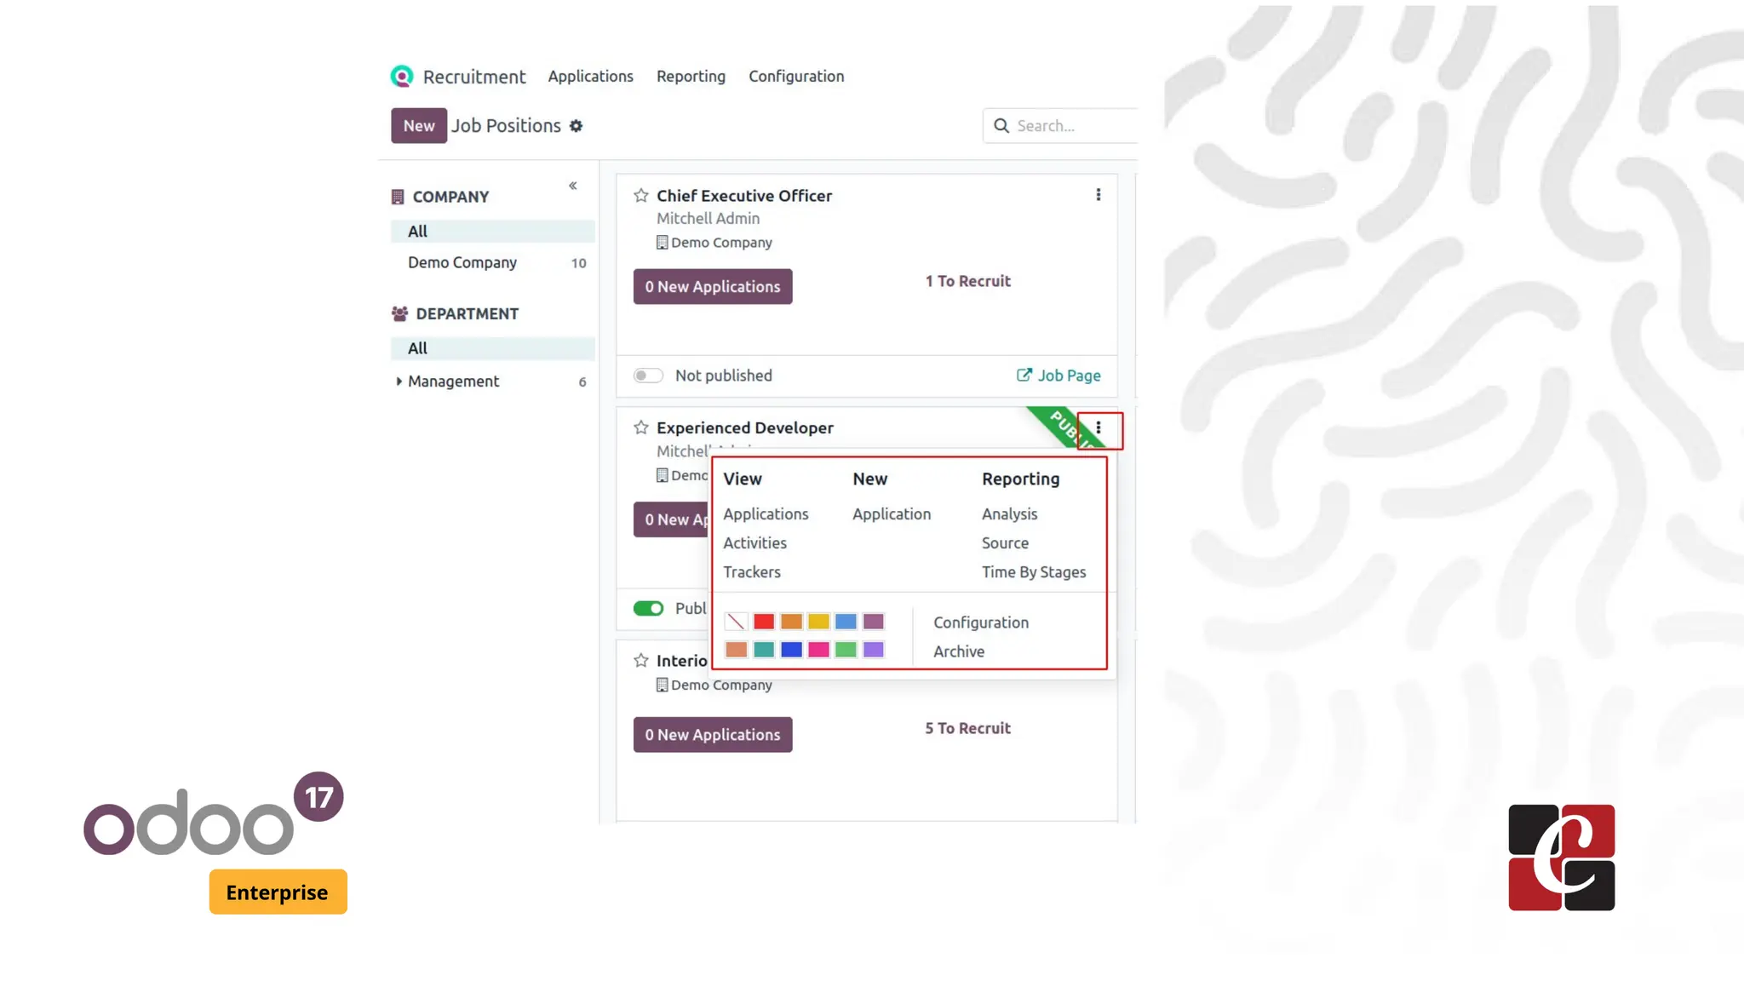Open the Job Page link
Screen dimensions: 1744x981
tap(1058, 376)
